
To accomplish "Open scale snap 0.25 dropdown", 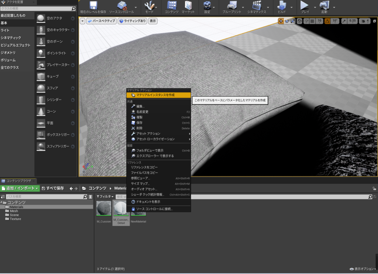I will (x=352, y=21).
